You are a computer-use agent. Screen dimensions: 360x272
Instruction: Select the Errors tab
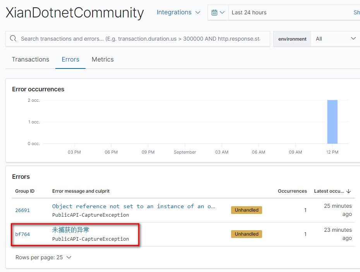70,60
